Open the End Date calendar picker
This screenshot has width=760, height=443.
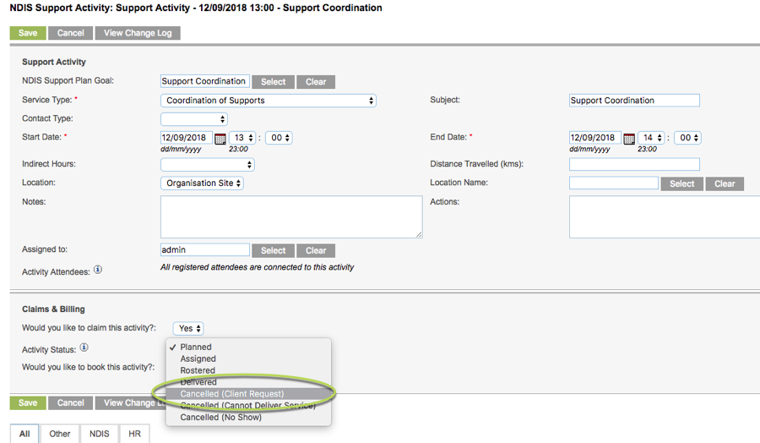tap(629, 139)
